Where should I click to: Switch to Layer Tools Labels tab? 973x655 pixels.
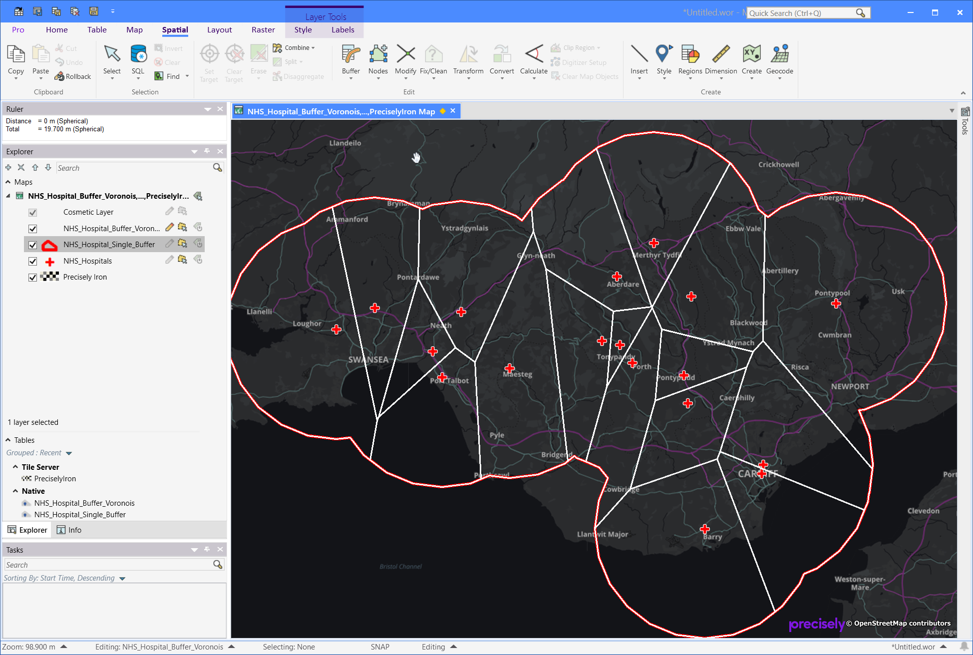[x=342, y=30]
